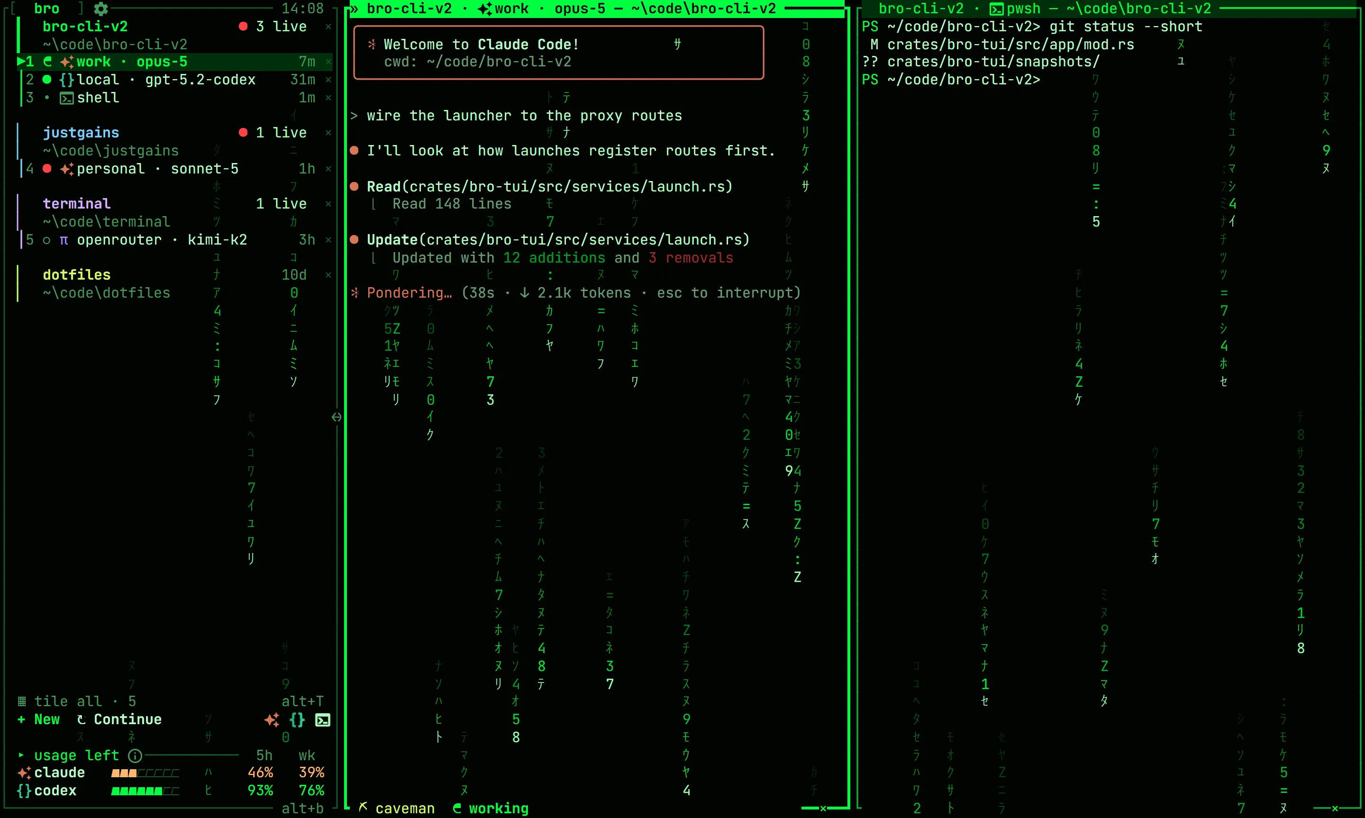This screenshot has width=1365, height=818.
Task: Click the Continue button
Action: 119,719
